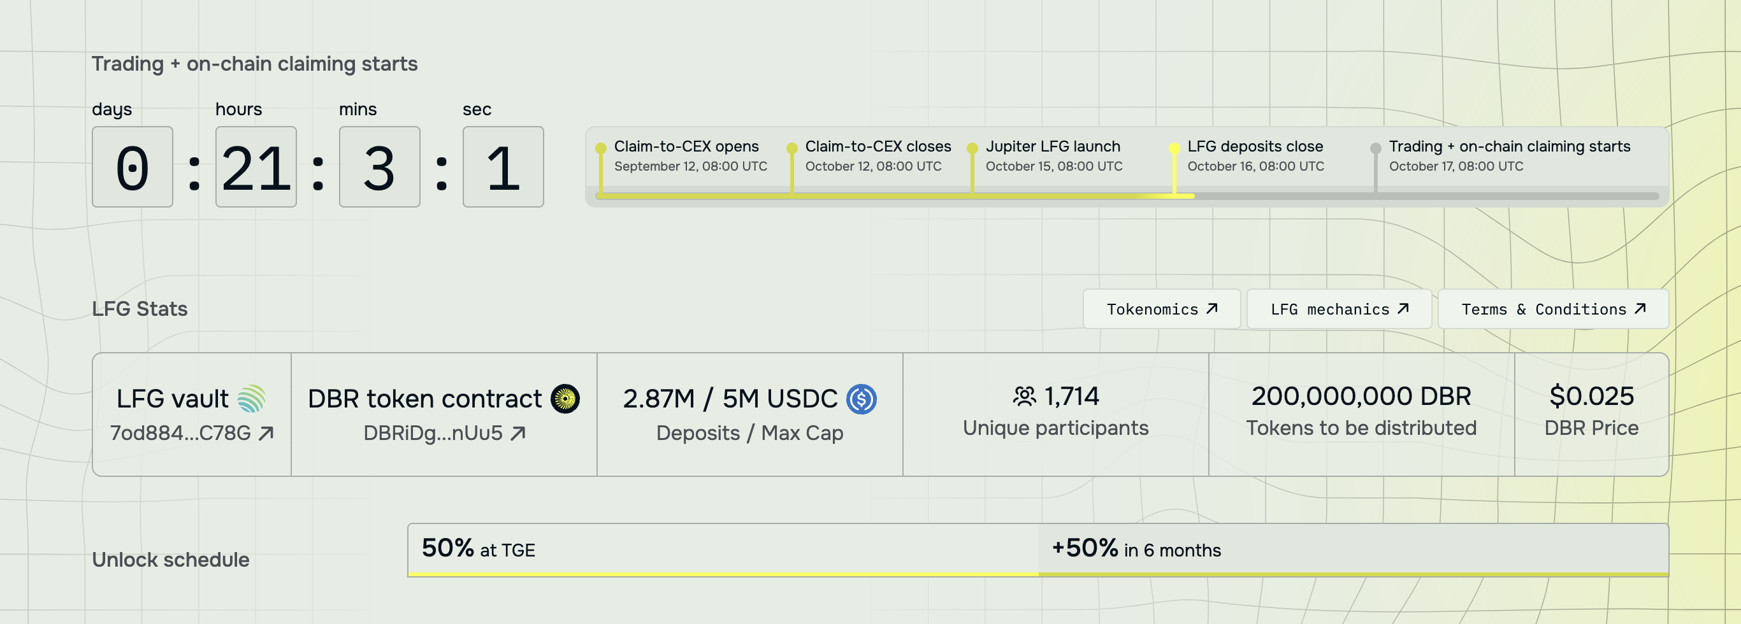
Task: Open DBR token contract address DBRiDg...nUu5
Action: tap(433, 433)
